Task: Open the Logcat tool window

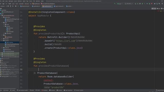Action: click(x=13, y=90)
